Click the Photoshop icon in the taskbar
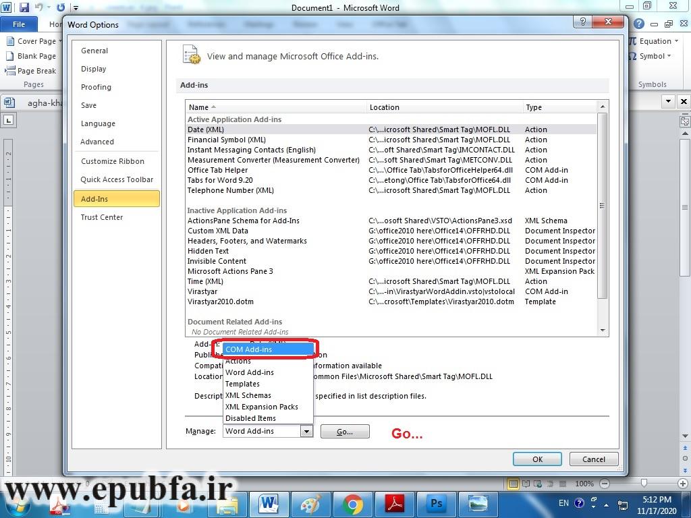This screenshot has width=691, height=518. click(x=436, y=504)
